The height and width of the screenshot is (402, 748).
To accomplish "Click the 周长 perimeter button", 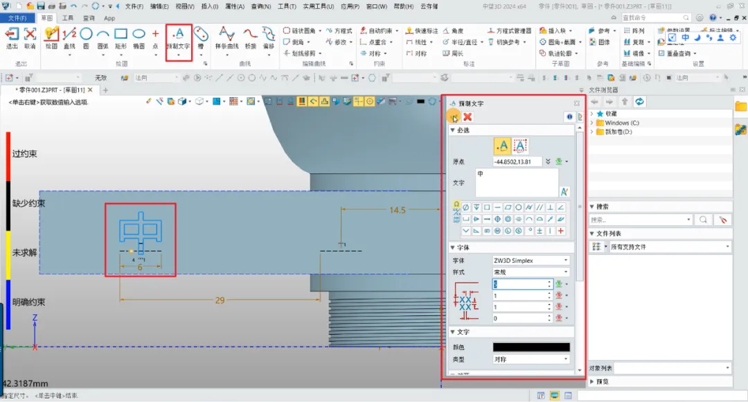I will point(454,53).
